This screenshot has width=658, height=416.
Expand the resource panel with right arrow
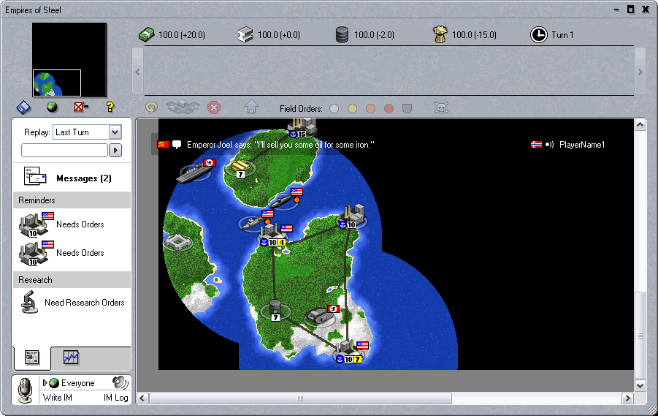pos(640,72)
